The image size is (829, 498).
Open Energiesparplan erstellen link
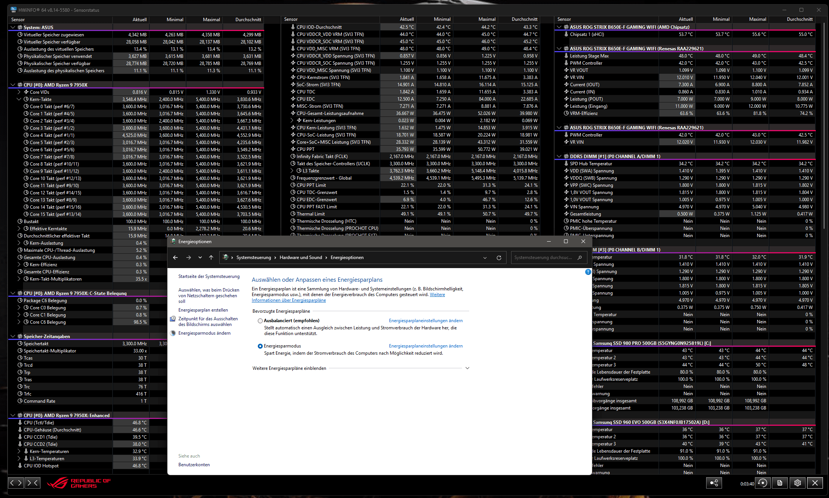tap(203, 310)
